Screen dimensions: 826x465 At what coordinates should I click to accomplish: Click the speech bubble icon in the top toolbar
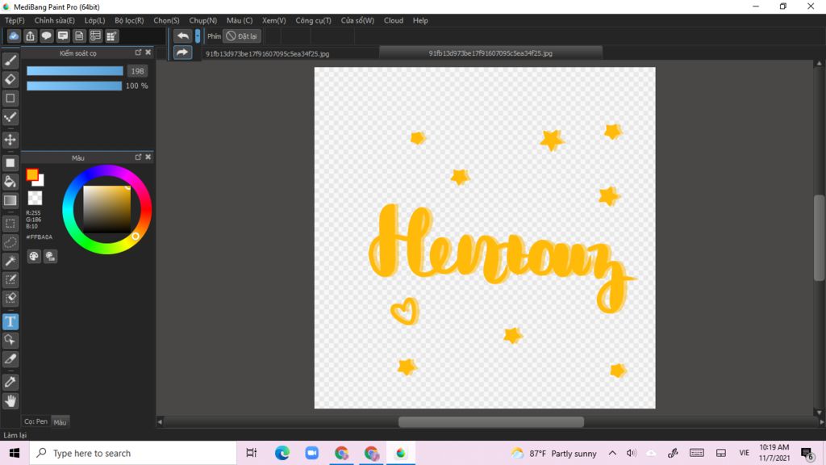46,36
